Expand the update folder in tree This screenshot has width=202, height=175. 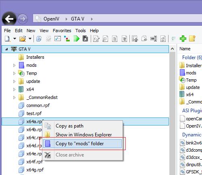pyautogui.click(x=14, y=81)
